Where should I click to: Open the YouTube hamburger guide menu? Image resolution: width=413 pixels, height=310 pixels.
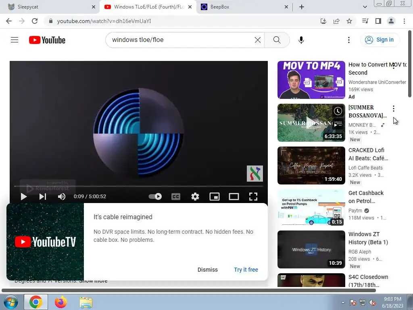tap(15, 40)
